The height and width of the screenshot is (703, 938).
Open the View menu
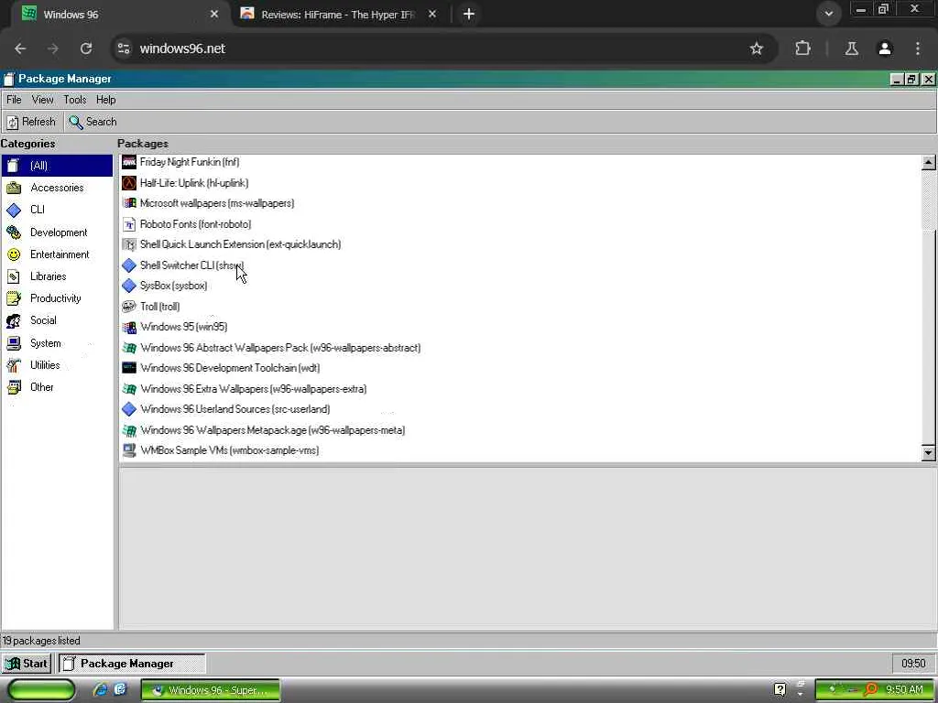tap(42, 100)
